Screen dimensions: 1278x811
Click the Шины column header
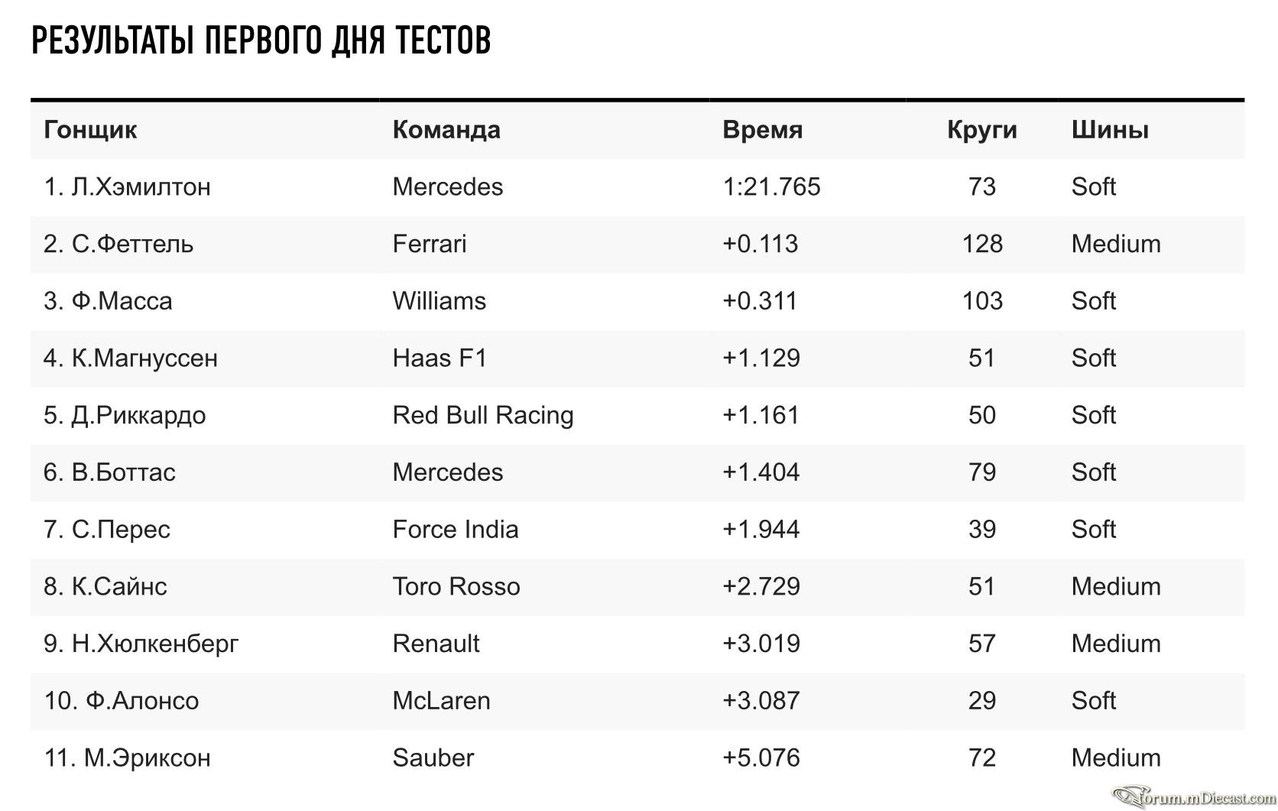coord(1110,130)
